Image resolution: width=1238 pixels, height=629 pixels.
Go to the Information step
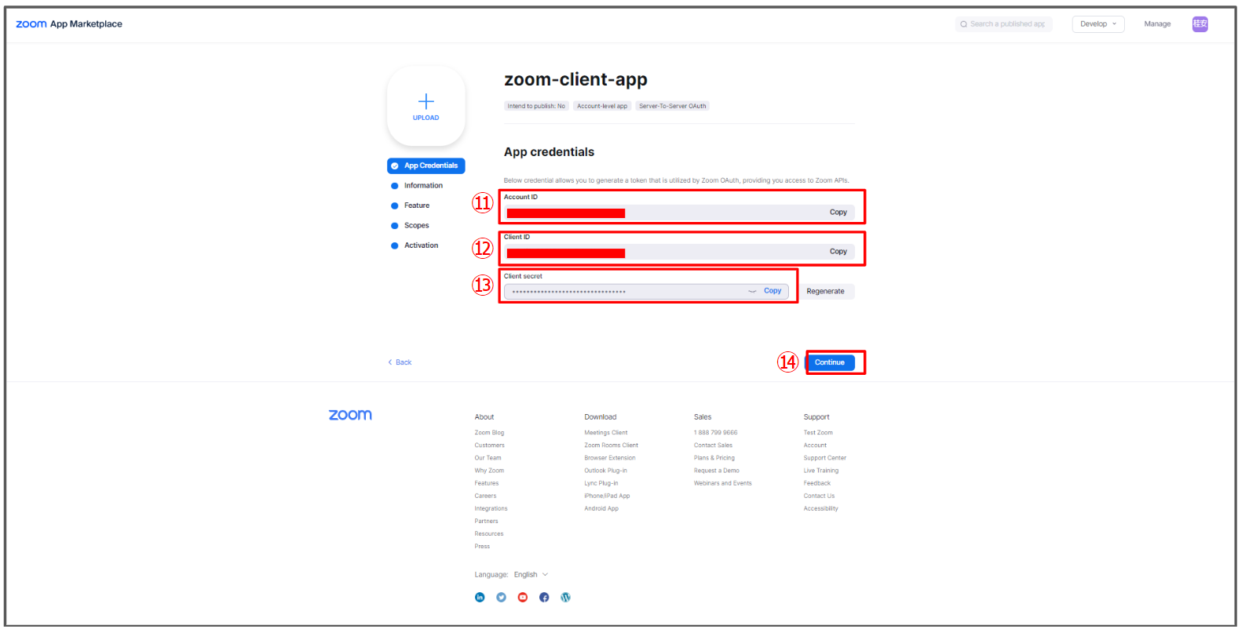pyautogui.click(x=423, y=186)
